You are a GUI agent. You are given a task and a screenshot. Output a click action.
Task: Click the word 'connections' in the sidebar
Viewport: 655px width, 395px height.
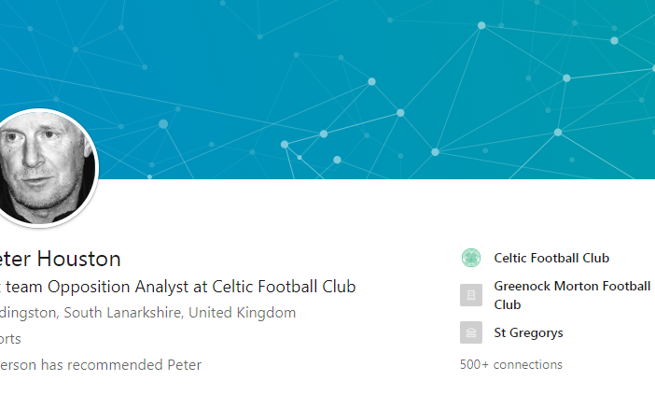[528, 364]
